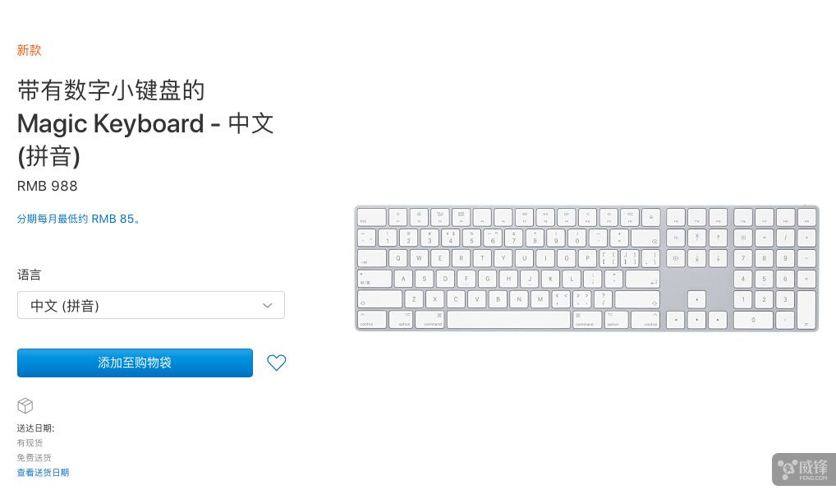This screenshot has width=836, height=490.
Task: Click the orange 新款 label
Action: (29, 50)
